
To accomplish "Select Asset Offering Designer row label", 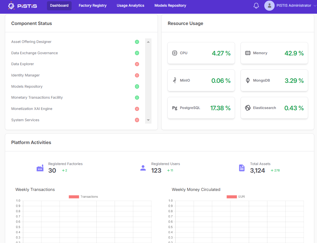I will pos(31,42).
